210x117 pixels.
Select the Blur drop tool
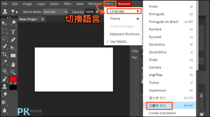click(5, 111)
